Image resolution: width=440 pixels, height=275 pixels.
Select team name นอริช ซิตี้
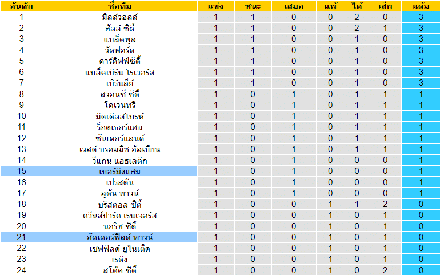119,226
